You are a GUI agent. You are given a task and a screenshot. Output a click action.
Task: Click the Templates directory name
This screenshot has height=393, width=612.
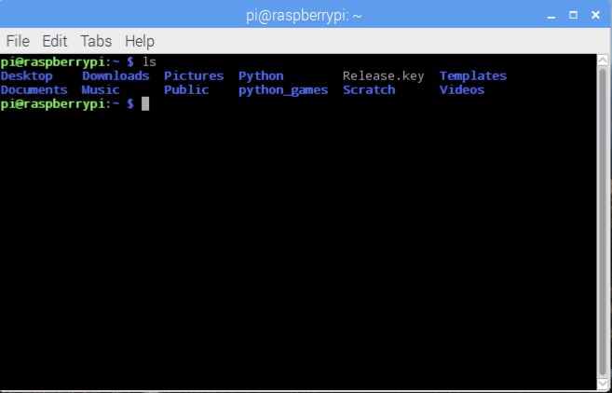(473, 76)
